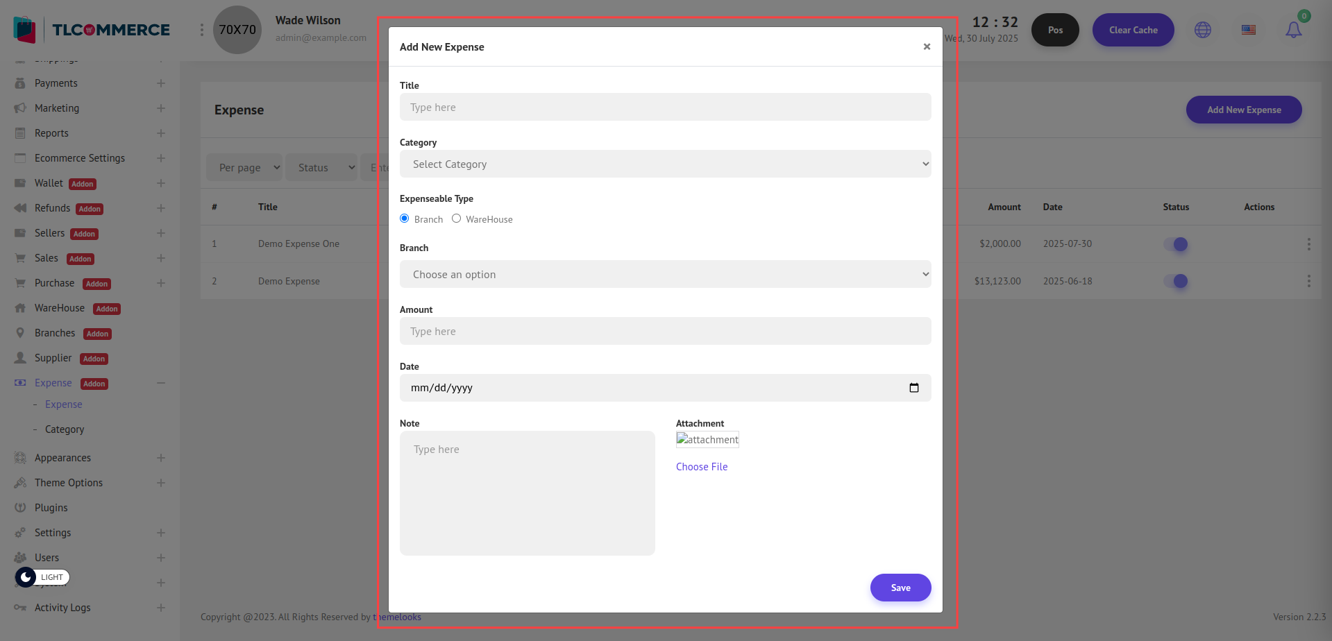Viewport: 1332px width, 641px height.
Task: Click the three-dot menu beside profile avatar
Action: click(x=202, y=30)
